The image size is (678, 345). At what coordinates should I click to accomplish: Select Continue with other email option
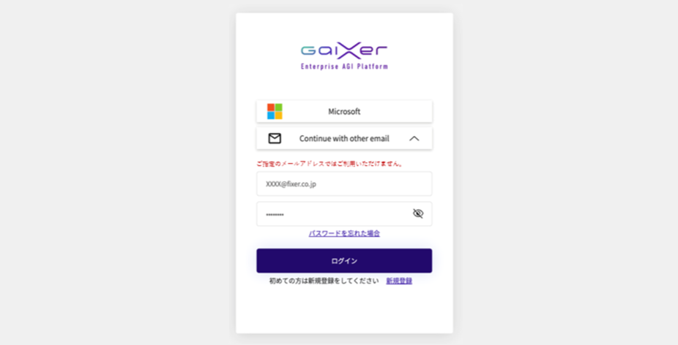pyautogui.click(x=344, y=138)
